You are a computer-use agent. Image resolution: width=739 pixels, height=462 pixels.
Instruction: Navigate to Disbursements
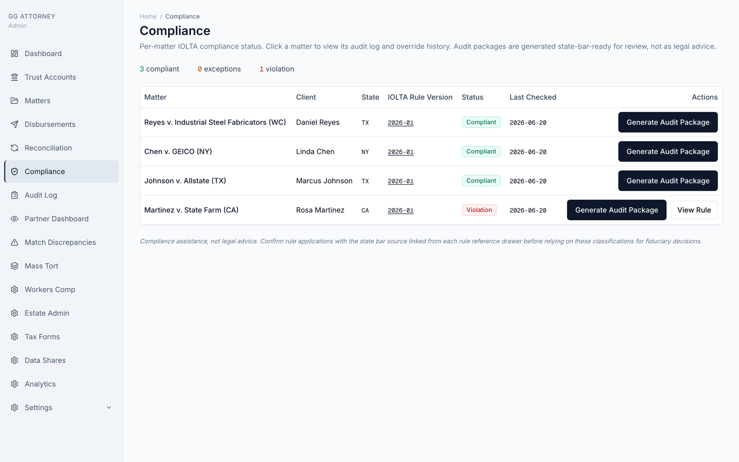pyautogui.click(x=61, y=124)
